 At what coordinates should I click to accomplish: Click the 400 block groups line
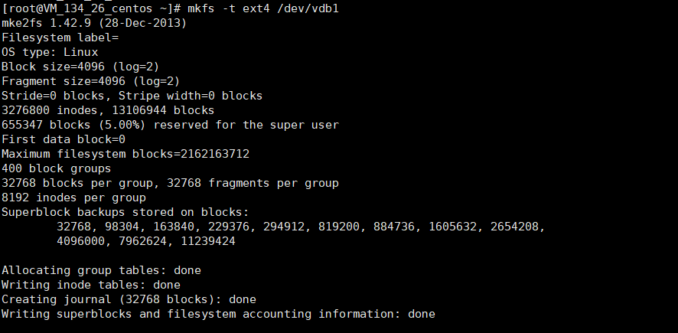tap(57, 168)
